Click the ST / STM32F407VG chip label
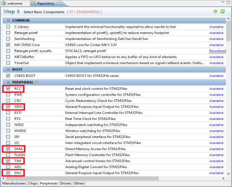The width and height of the screenshot is (232, 187). pos(84,12)
